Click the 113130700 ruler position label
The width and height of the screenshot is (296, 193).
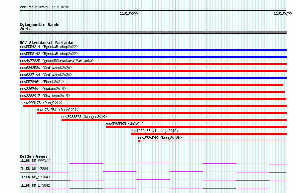pos(283,13)
